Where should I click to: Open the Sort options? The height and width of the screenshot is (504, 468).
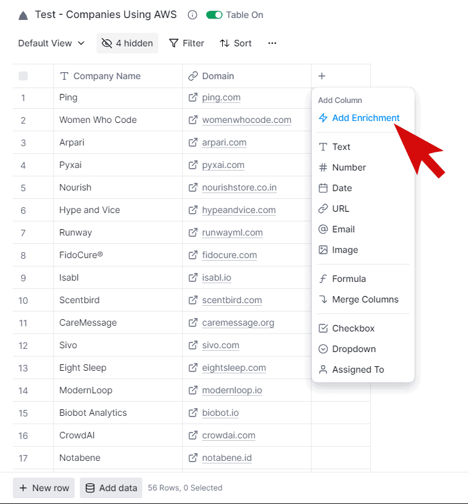(x=236, y=43)
